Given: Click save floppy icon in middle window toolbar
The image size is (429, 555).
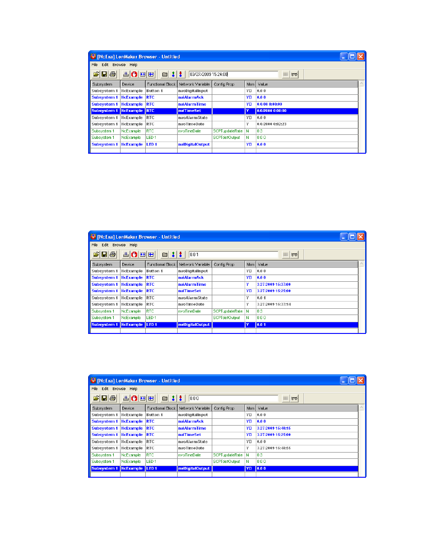Looking at the screenshot, I should [x=104, y=254].
